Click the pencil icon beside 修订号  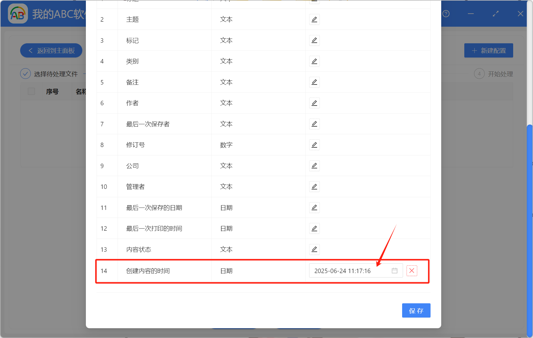(x=314, y=145)
